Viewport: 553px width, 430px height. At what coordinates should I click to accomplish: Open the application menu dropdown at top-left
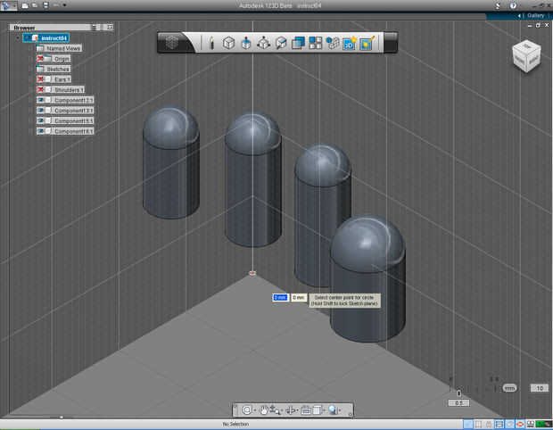(8, 5)
